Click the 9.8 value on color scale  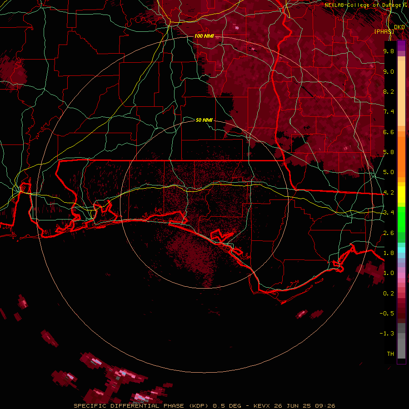pos(389,51)
